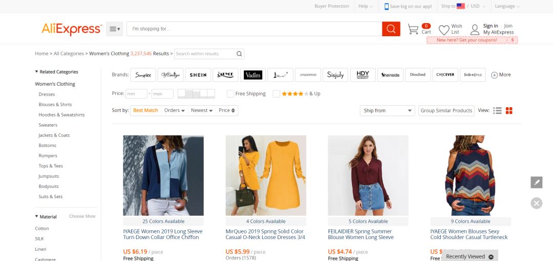This screenshot has height=261, width=553.
Task: Click the Sign in link
Action: 491,26
